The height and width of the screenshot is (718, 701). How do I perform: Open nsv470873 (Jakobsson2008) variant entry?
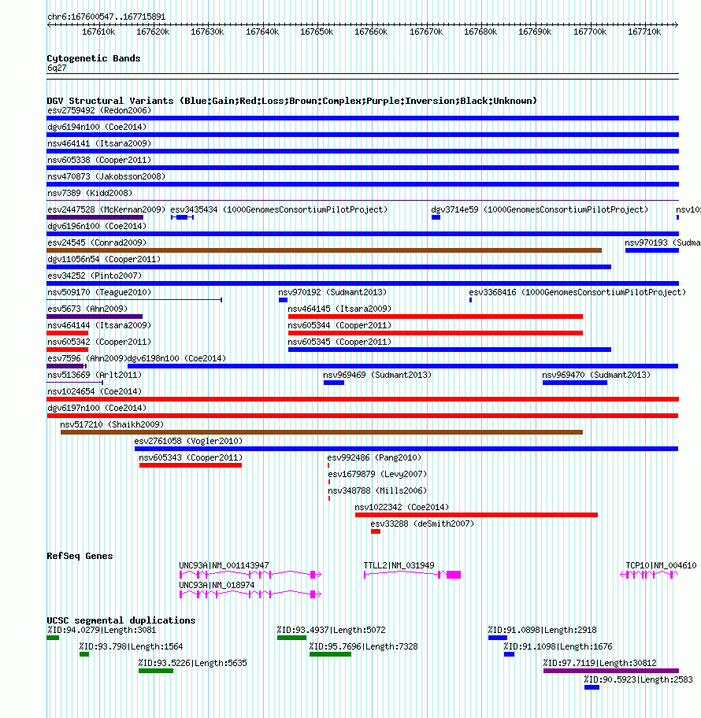(106, 176)
